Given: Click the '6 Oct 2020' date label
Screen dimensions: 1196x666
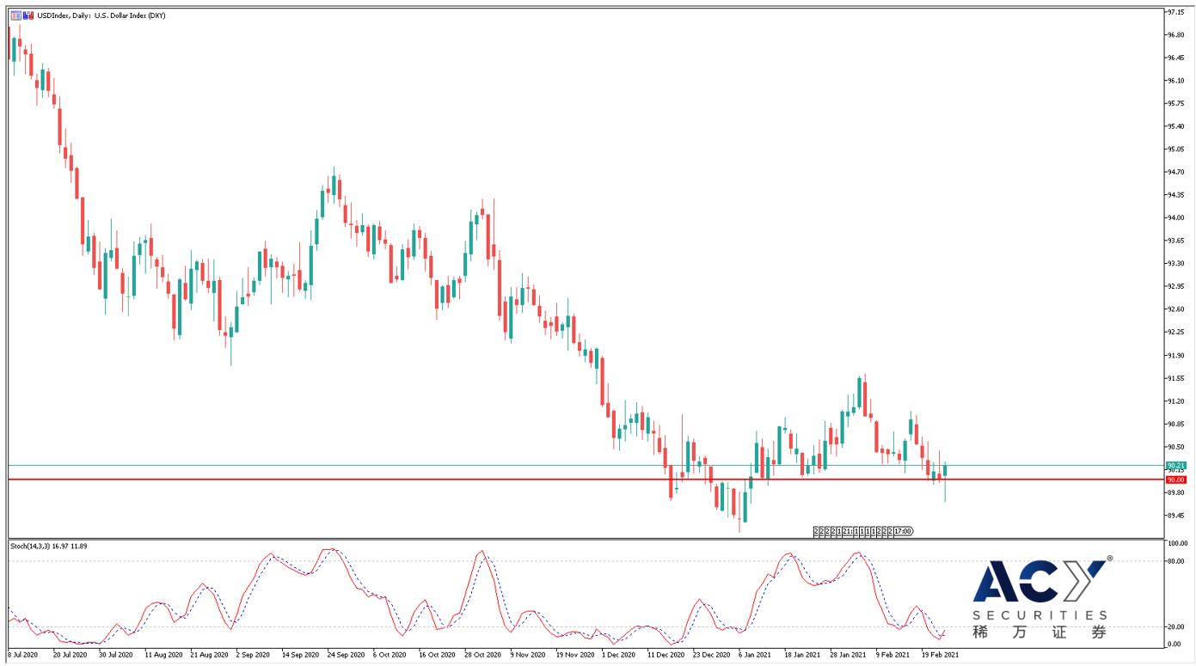Looking at the screenshot, I should pos(388,654).
